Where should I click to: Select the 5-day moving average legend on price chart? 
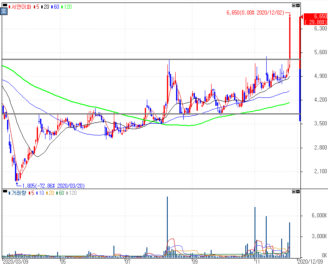click(x=36, y=7)
